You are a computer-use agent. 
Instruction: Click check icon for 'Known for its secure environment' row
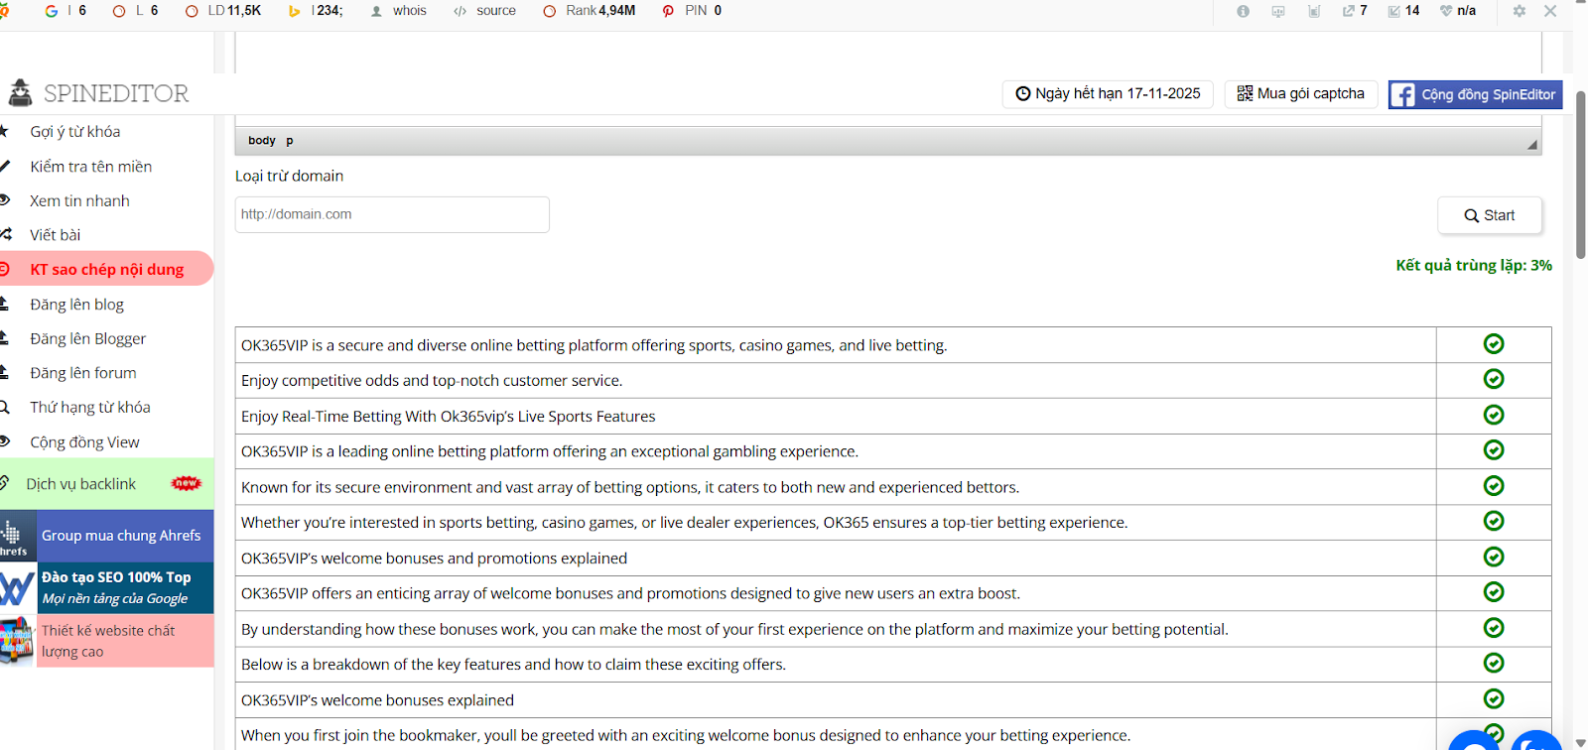coord(1494,486)
